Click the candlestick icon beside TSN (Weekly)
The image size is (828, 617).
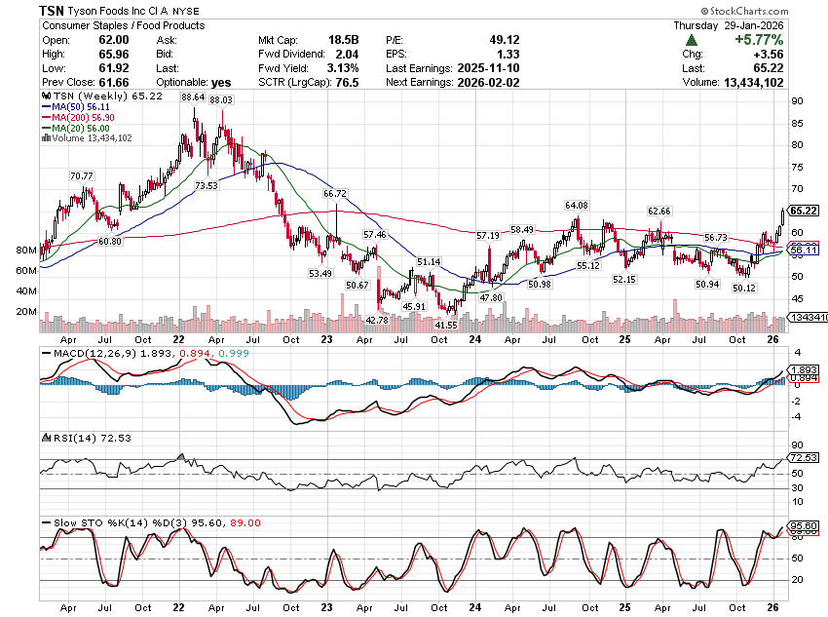43,98
